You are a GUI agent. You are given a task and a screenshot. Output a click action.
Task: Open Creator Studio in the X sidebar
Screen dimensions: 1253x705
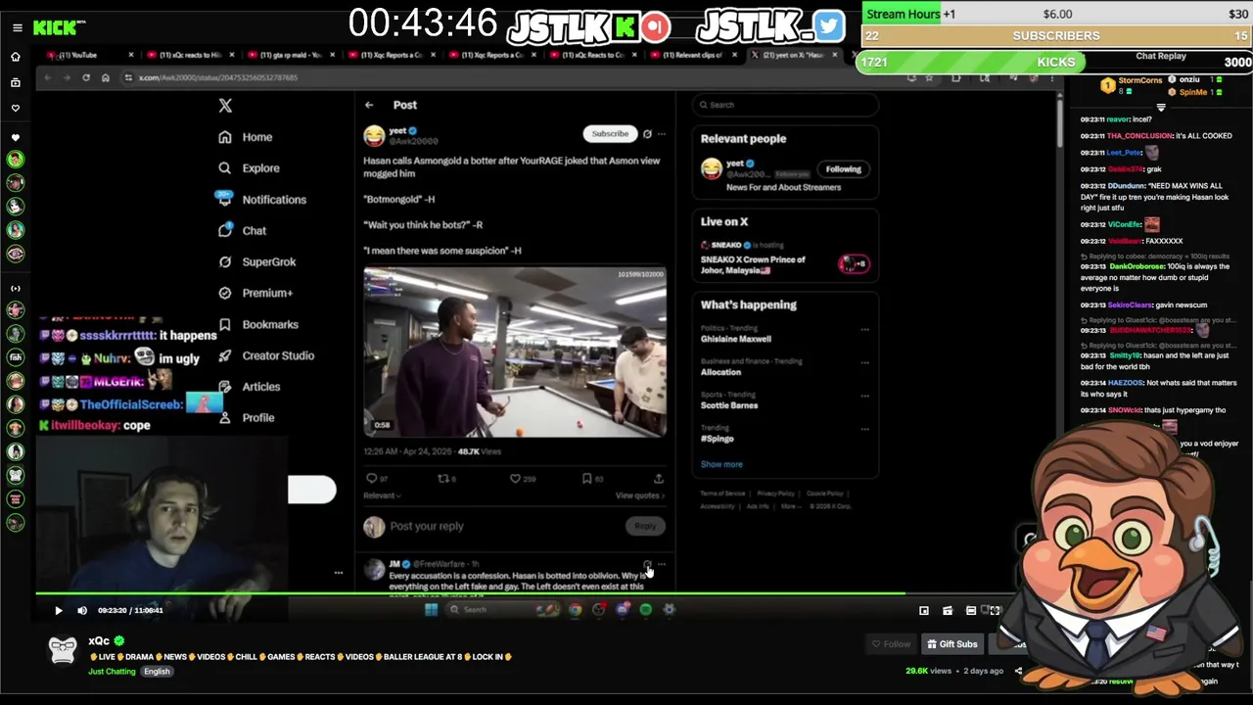(266, 355)
